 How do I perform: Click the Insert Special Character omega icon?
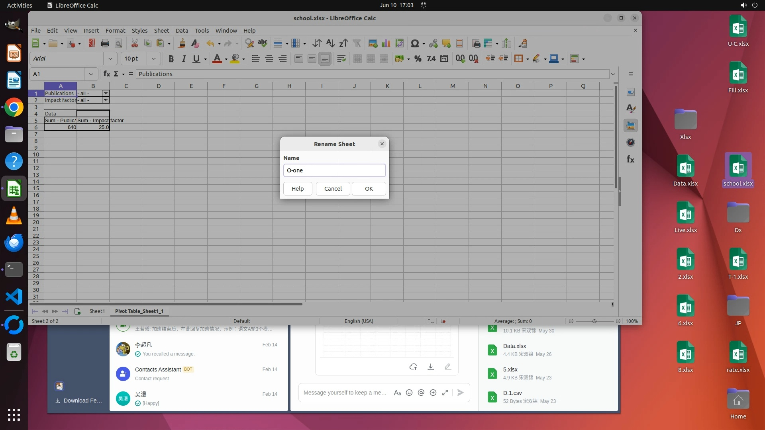tap(414, 43)
